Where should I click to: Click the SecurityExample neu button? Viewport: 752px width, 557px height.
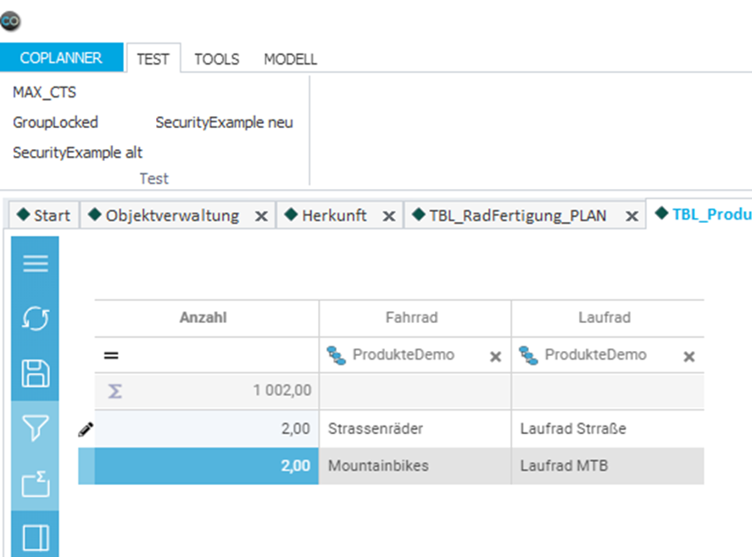[224, 122]
